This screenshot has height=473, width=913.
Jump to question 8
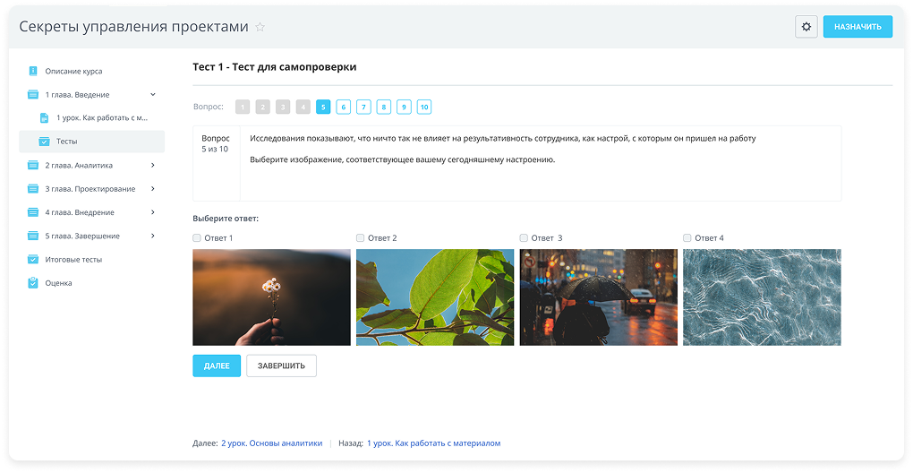384,107
